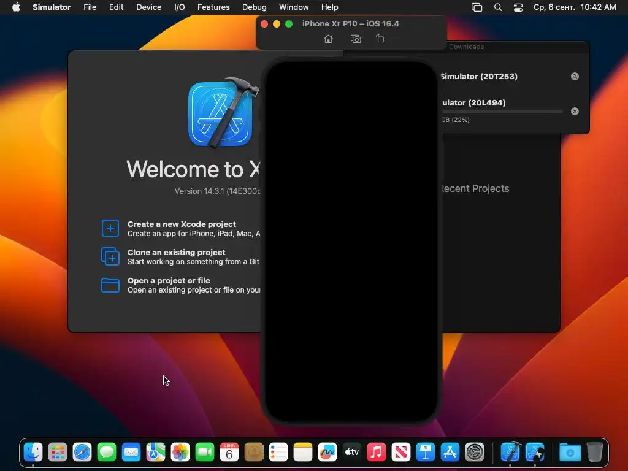Click the Simulator Home button icon
628x471 pixels.
[x=329, y=39]
